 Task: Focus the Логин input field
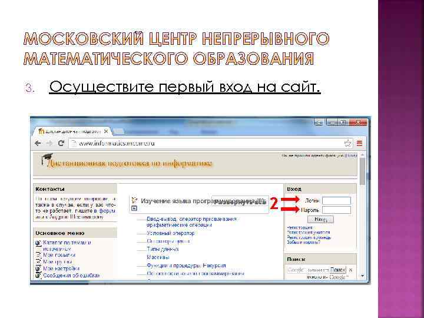coord(336,201)
